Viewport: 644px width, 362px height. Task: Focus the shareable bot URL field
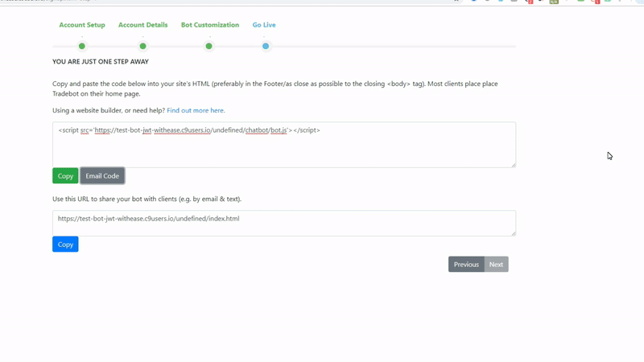(x=284, y=224)
